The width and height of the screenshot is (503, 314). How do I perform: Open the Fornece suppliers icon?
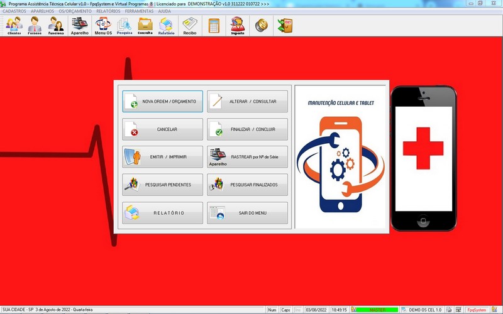click(35, 25)
